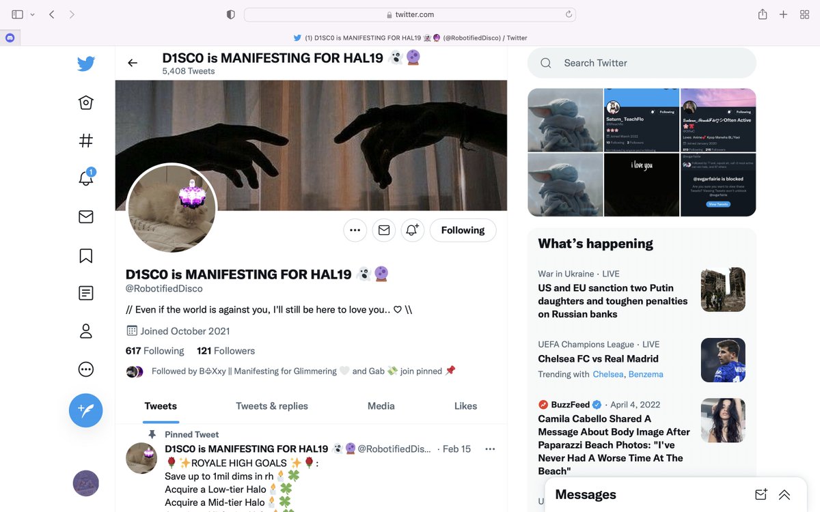
Task: Open profile avatar picture
Action: point(172,209)
